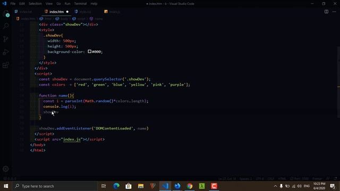340x191 pixels.
Task: Open the View menu
Action: point(49,4)
